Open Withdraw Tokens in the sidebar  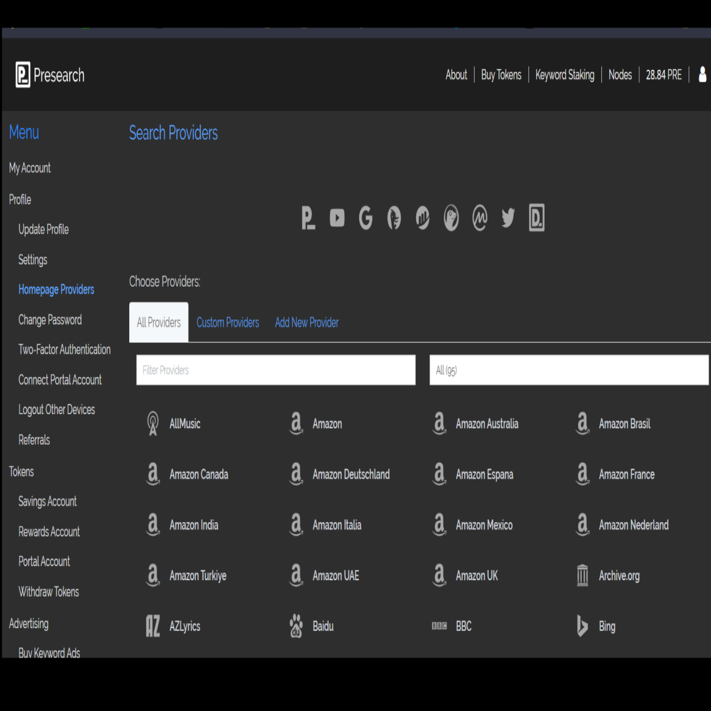coord(48,591)
